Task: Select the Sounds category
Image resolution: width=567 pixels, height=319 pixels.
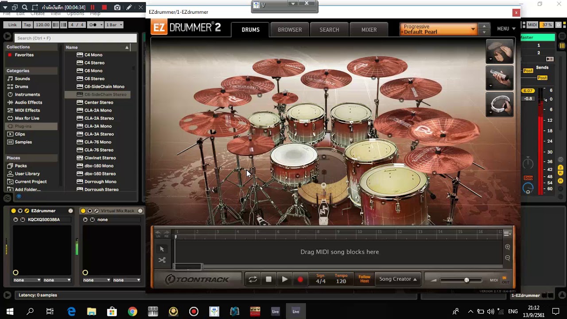Action: (x=22, y=79)
